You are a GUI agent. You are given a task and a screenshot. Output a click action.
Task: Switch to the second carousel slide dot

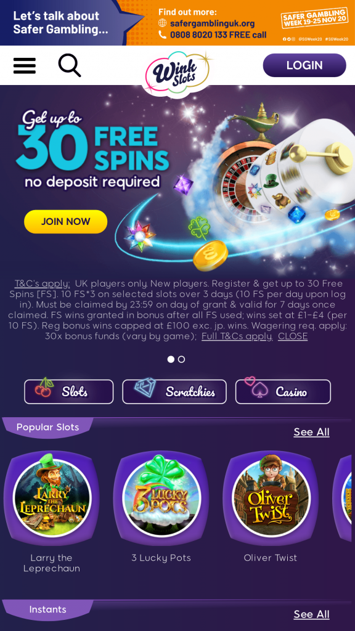(x=182, y=359)
